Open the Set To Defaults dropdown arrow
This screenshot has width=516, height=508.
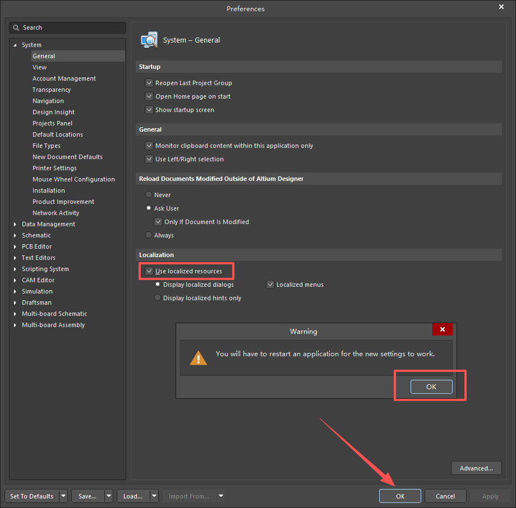point(63,496)
